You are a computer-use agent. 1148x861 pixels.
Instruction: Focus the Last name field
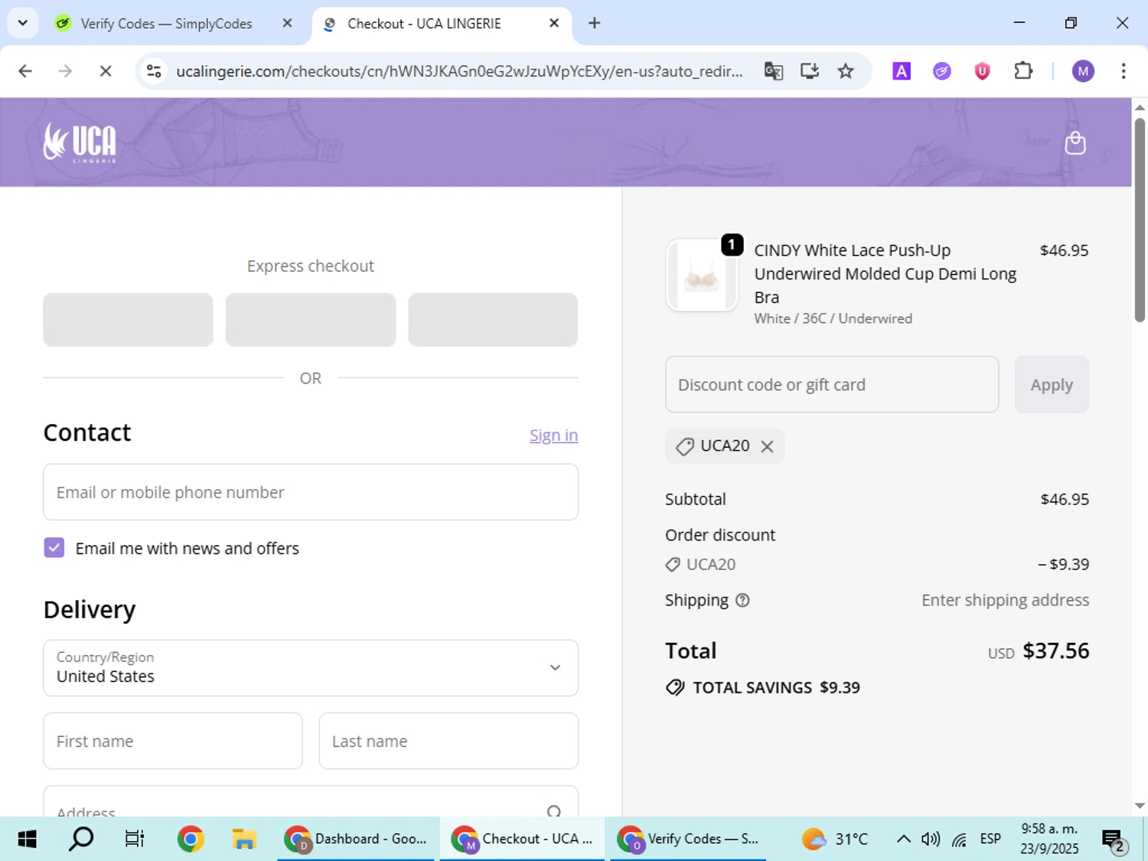448,741
